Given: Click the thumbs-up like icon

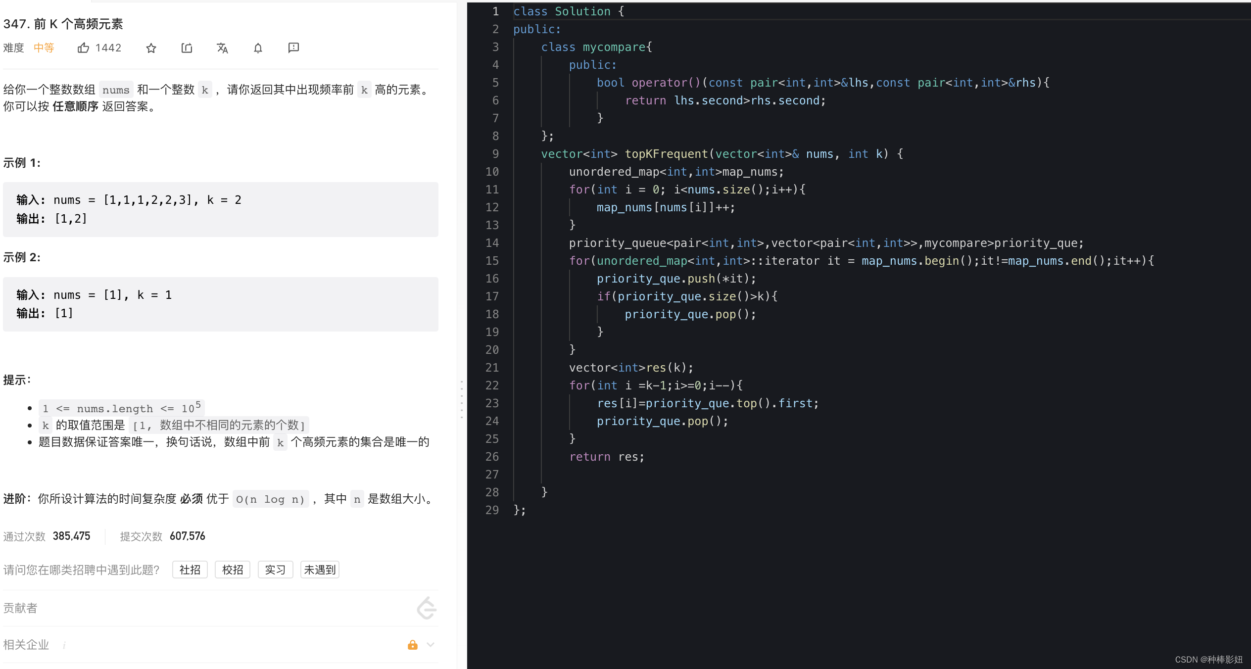Looking at the screenshot, I should (x=83, y=48).
